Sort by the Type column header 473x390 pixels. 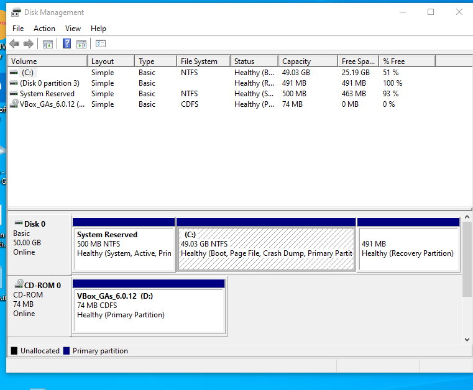[155, 61]
